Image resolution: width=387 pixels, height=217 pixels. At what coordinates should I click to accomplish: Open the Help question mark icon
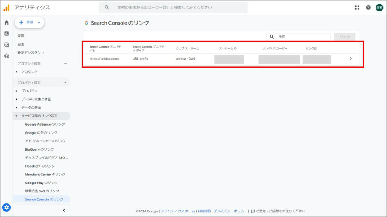point(368,8)
